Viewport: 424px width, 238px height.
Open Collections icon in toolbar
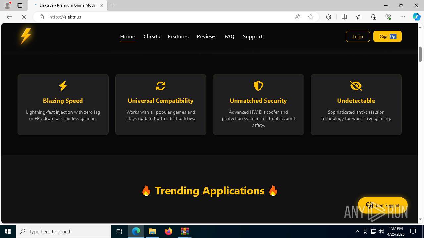374,17
